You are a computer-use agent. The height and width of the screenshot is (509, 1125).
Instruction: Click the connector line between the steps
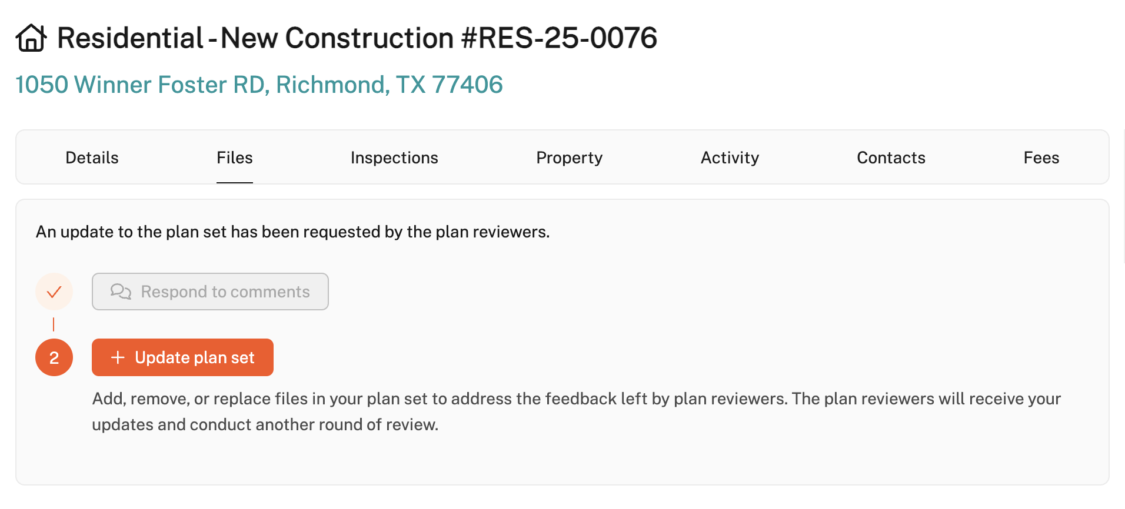point(54,324)
